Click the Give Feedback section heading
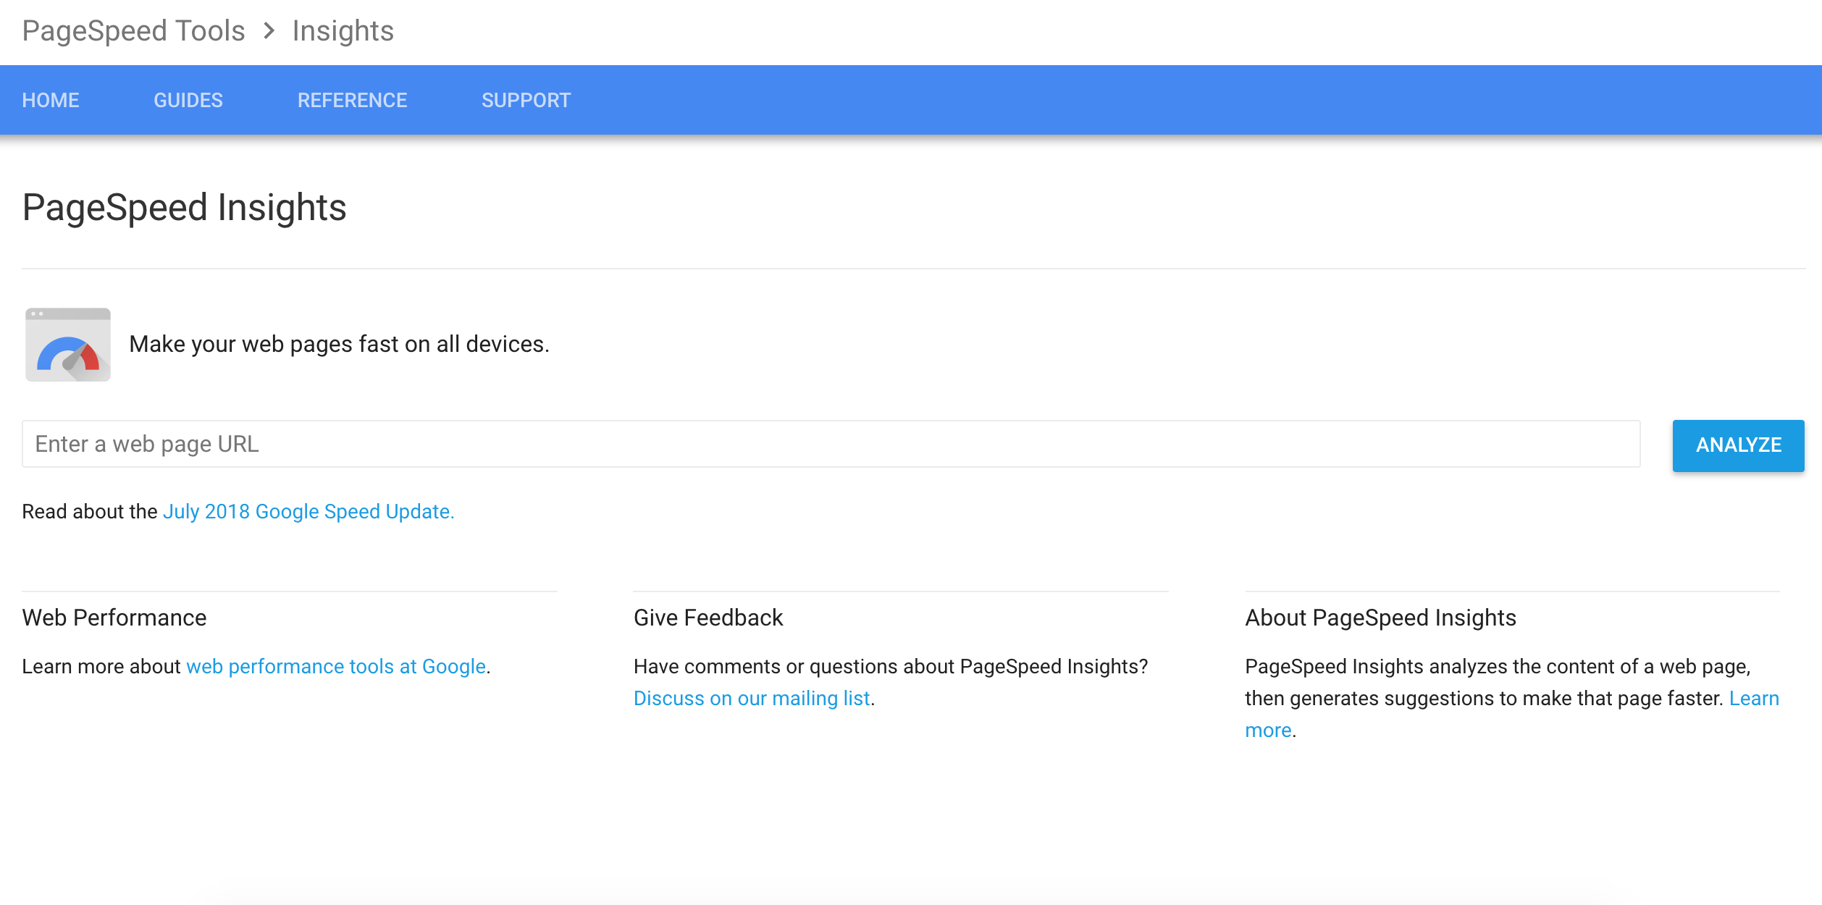The height and width of the screenshot is (905, 1822). tap(708, 618)
